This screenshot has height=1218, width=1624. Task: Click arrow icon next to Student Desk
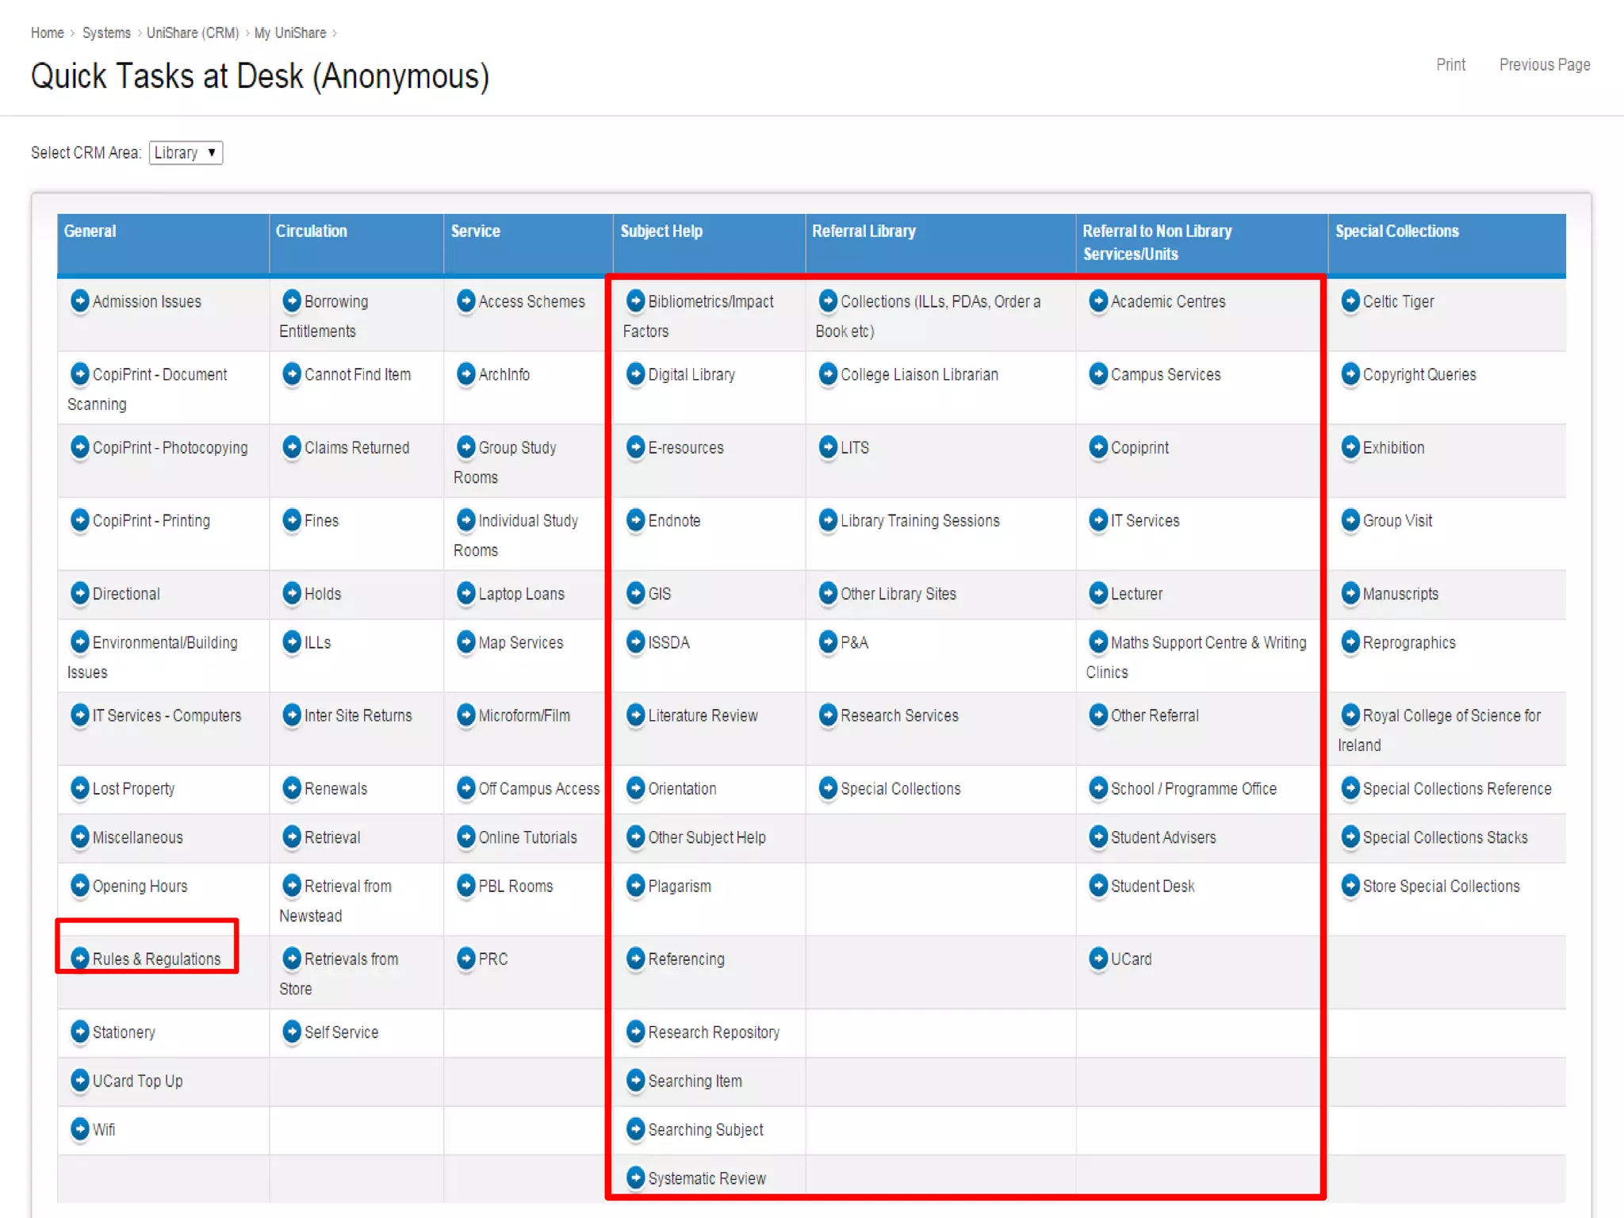[x=1097, y=886]
